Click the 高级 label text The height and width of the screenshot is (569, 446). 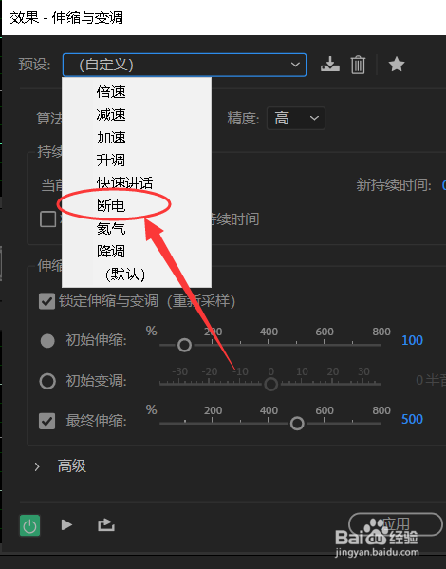[72, 466]
